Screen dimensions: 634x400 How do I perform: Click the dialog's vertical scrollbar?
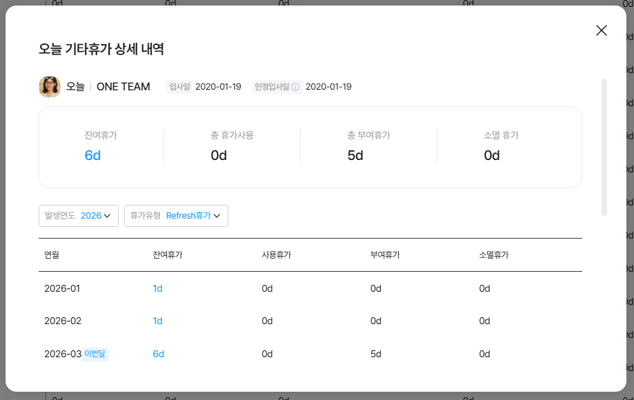[604, 147]
